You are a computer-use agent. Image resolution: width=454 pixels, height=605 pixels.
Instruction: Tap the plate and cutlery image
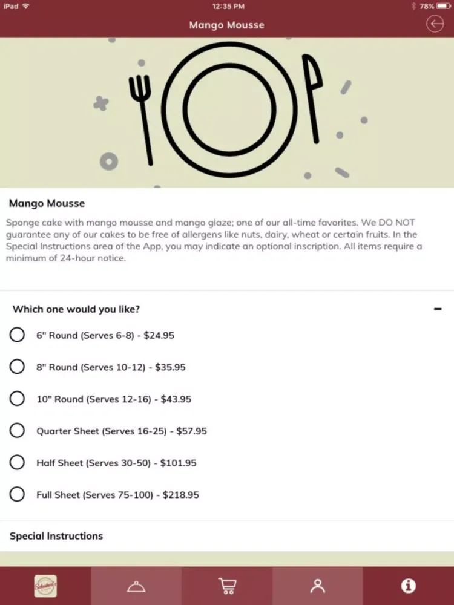click(227, 113)
